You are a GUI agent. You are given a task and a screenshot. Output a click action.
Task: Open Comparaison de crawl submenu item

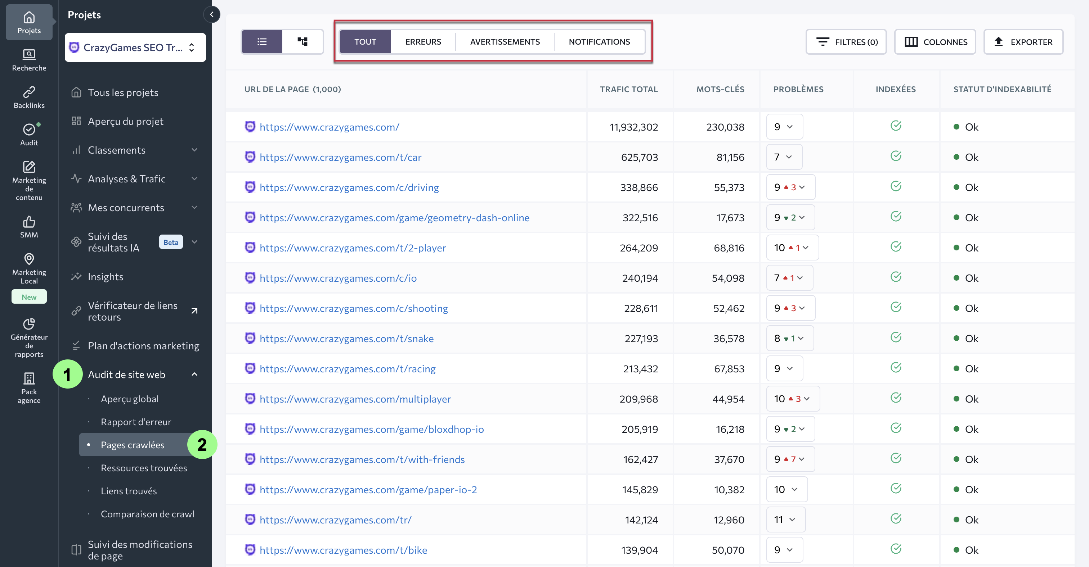point(147,514)
